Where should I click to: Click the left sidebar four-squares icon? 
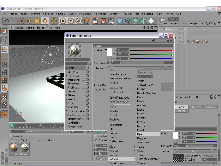click(x=4, y=80)
